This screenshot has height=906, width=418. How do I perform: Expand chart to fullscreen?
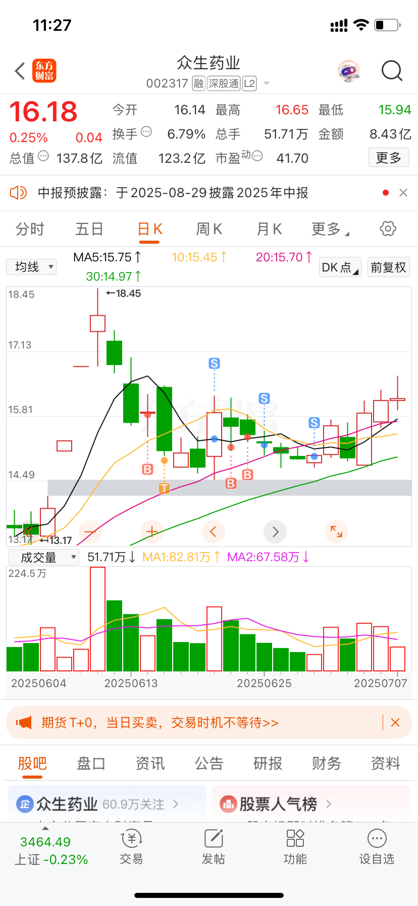(x=337, y=531)
